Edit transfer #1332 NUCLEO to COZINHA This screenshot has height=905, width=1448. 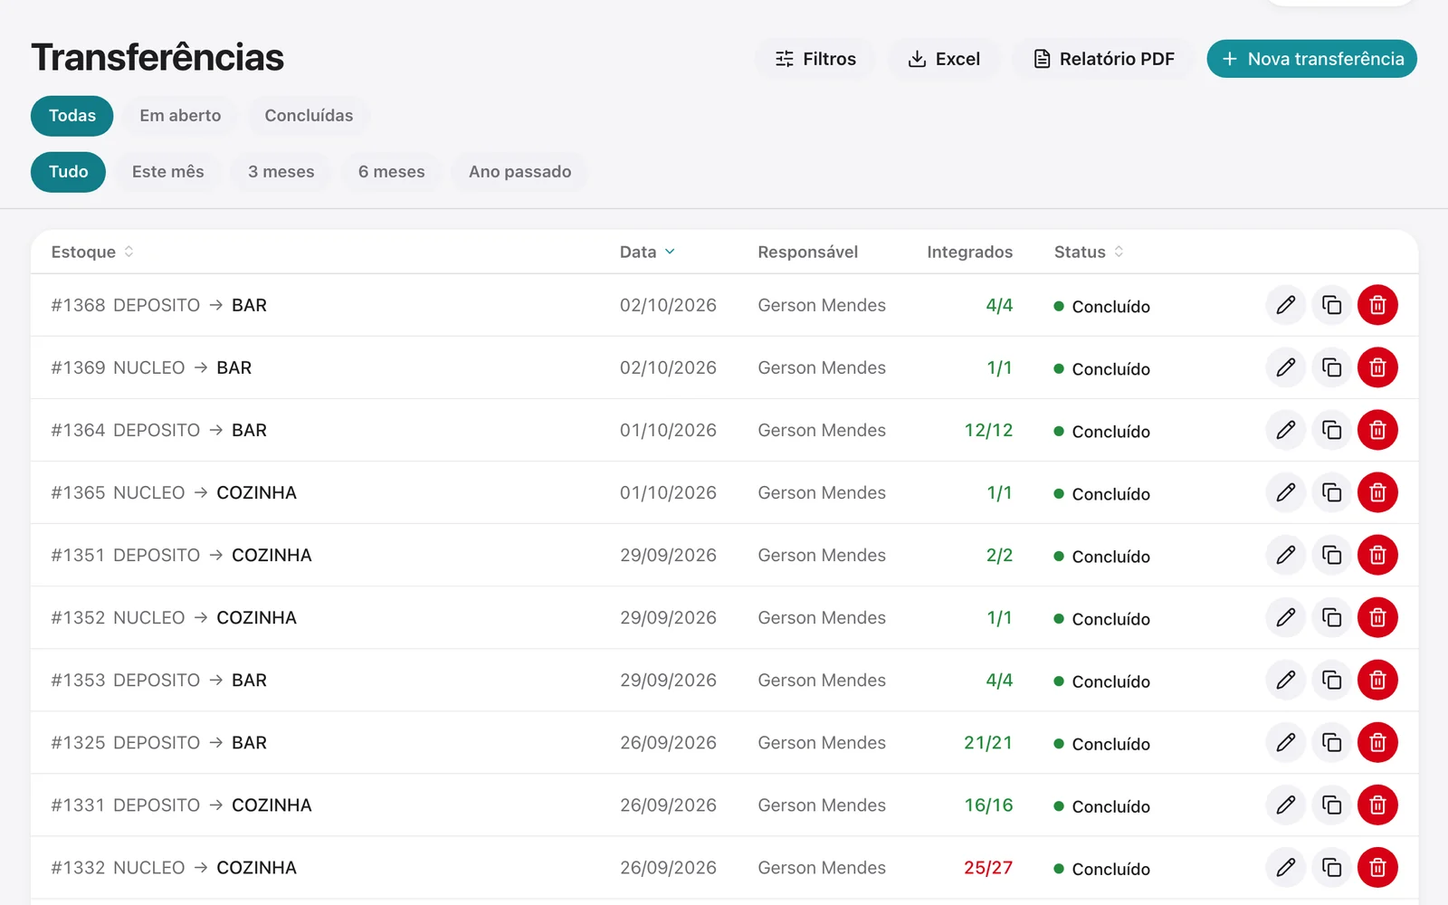pyautogui.click(x=1285, y=867)
